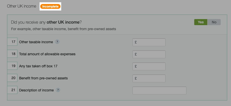This screenshot has width=231, height=106.
Task: Open the help icon next to Description of income
Action: point(58,90)
